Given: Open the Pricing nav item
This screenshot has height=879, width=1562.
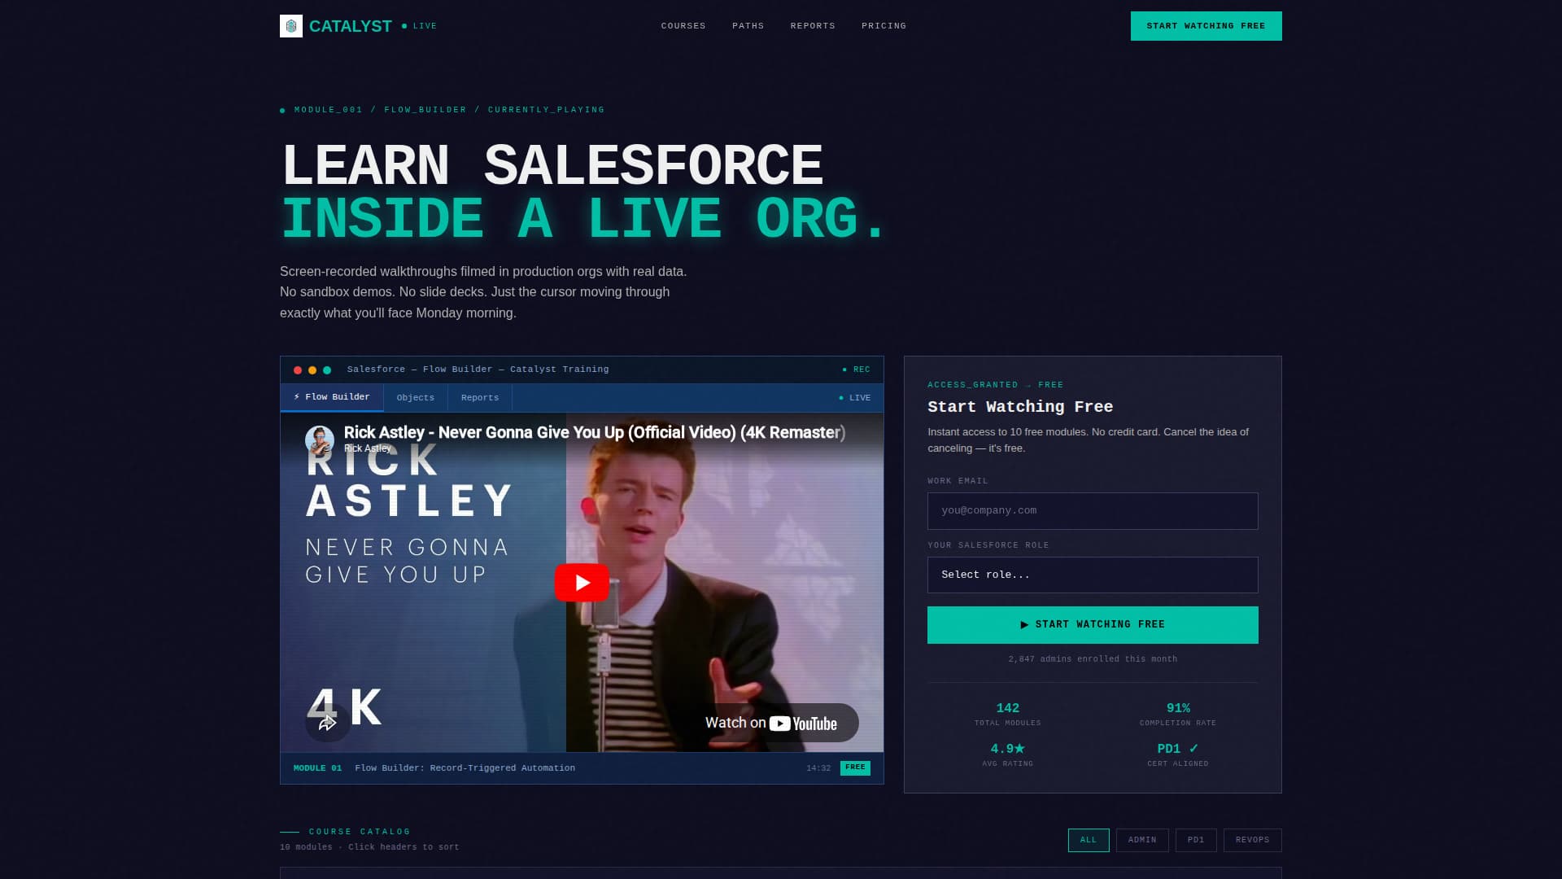Looking at the screenshot, I should [884, 26].
